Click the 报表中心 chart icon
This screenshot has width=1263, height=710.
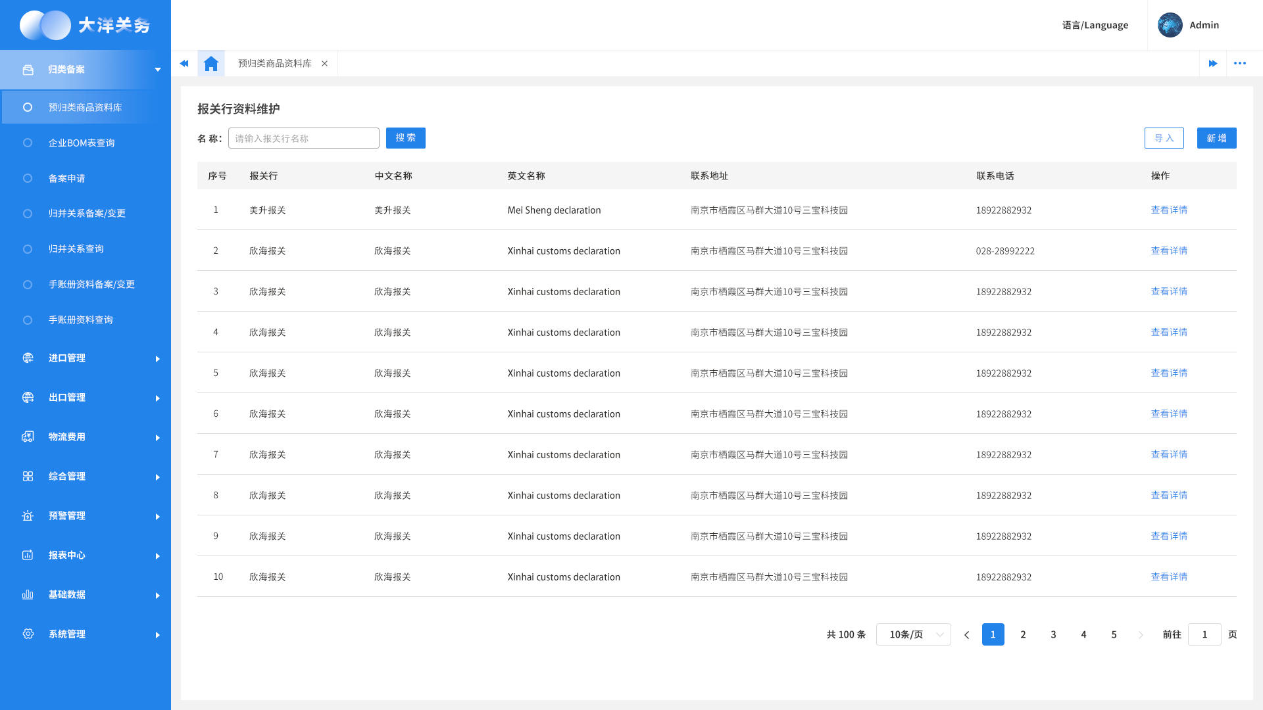tap(28, 556)
